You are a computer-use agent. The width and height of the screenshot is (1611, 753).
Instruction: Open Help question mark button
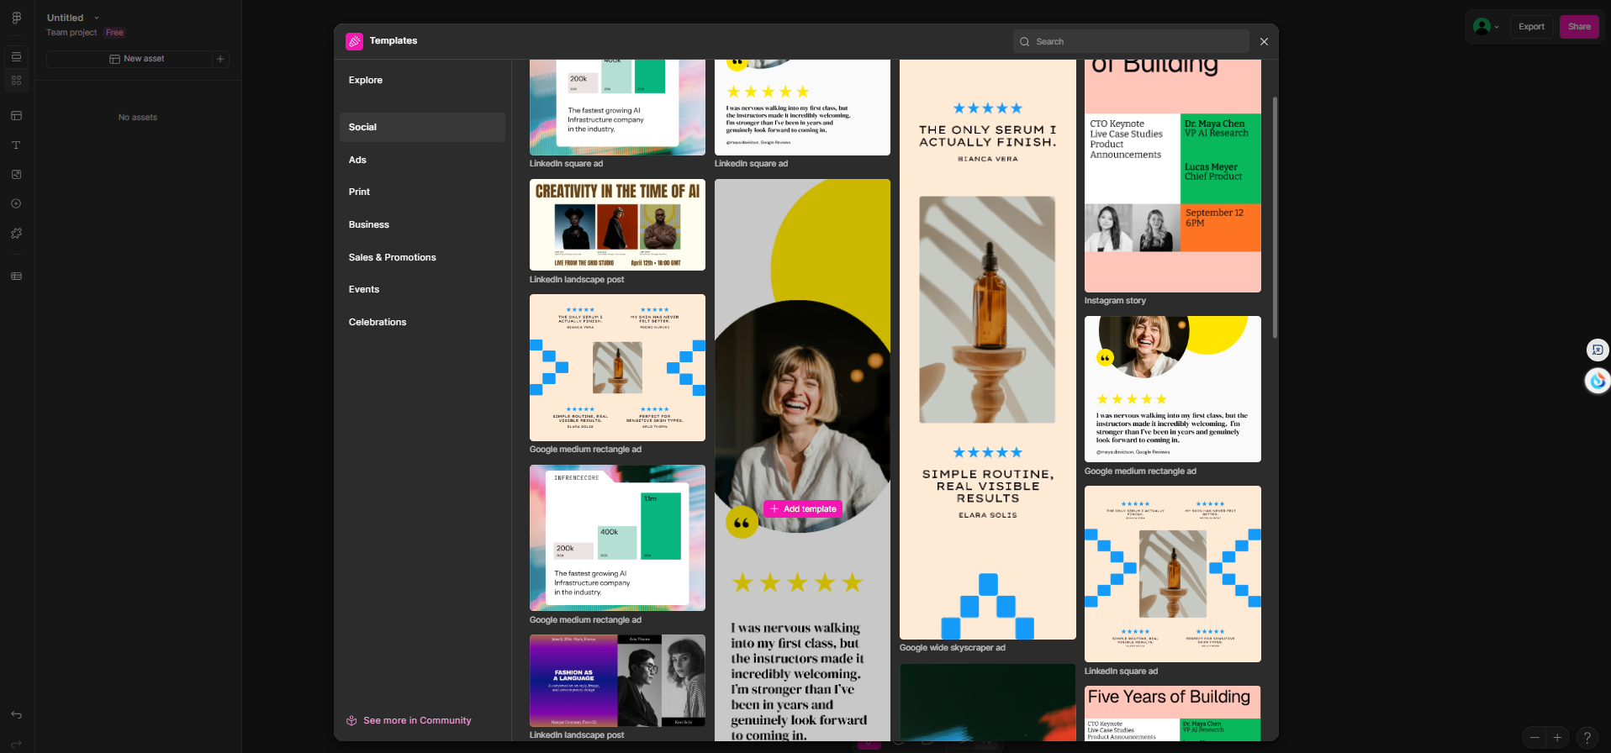pyautogui.click(x=1587, y=738)
